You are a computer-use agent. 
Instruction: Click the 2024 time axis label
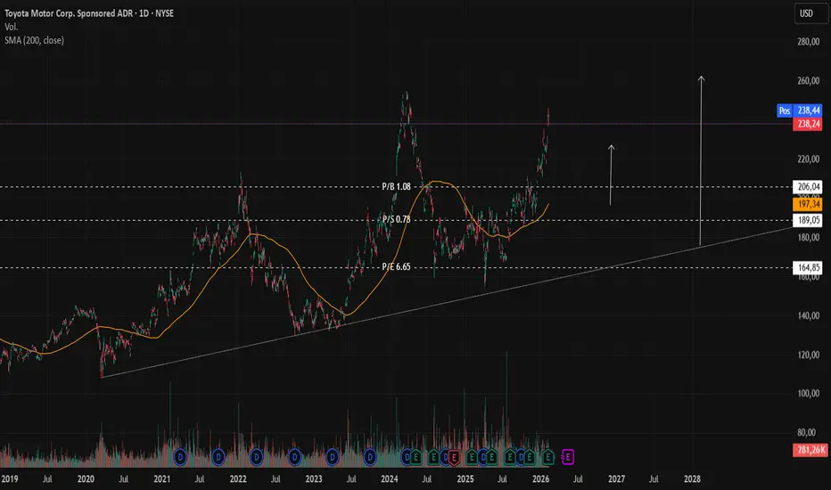(x=390, y=479)
